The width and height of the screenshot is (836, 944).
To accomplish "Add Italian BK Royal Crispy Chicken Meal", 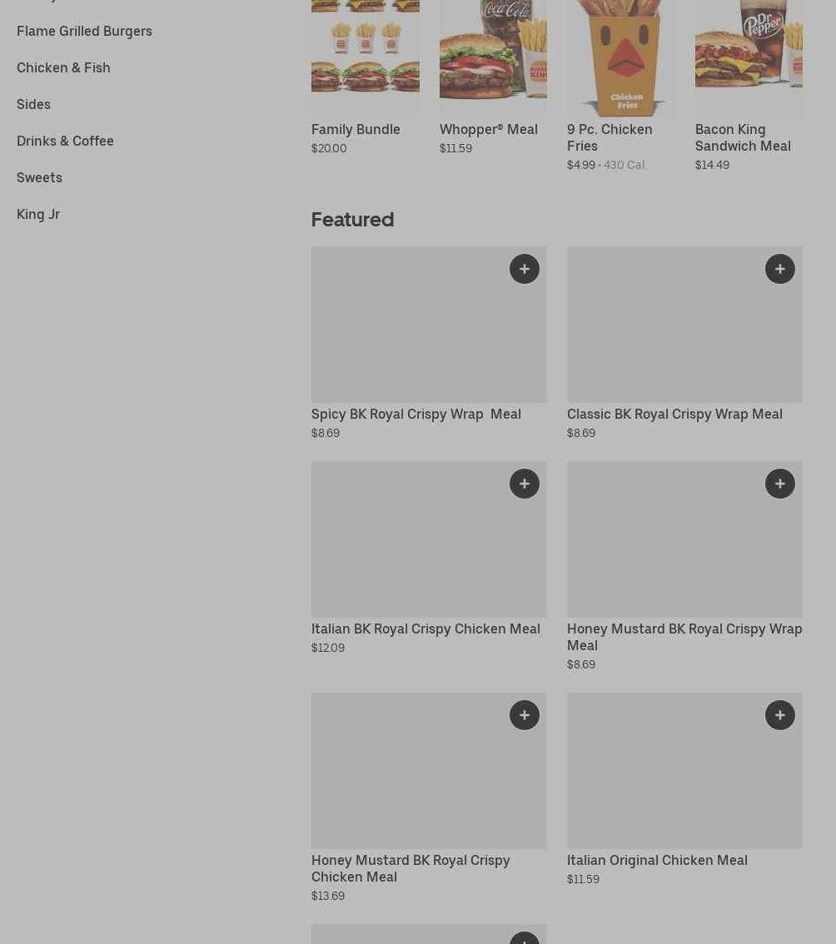I will coord(524,484).
